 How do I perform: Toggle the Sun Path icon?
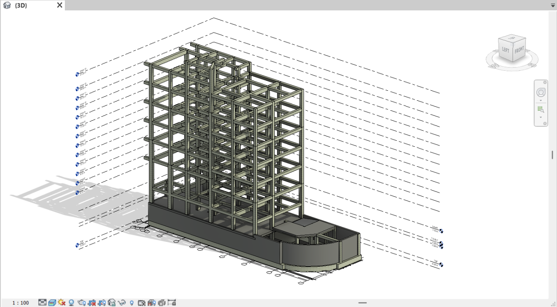click(62, 303)
